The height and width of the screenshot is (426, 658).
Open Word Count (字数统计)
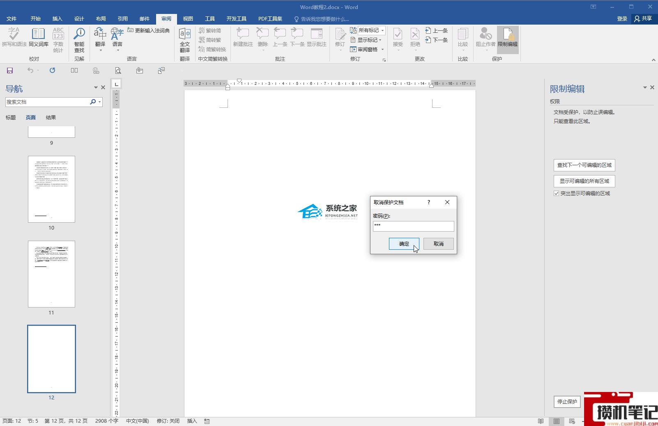click(x=58, y=40)
